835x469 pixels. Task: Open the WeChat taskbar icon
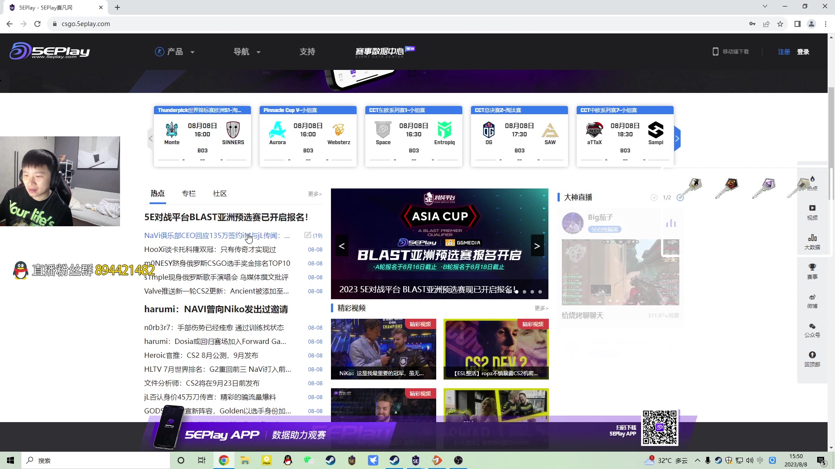coord(309,460)
